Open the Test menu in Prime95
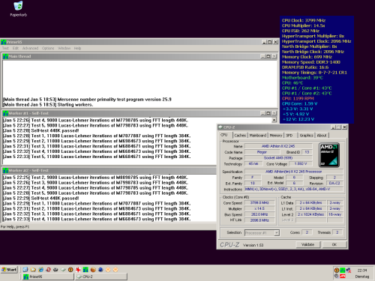This screenshot has height=281, width=375. tap(5, 48)
